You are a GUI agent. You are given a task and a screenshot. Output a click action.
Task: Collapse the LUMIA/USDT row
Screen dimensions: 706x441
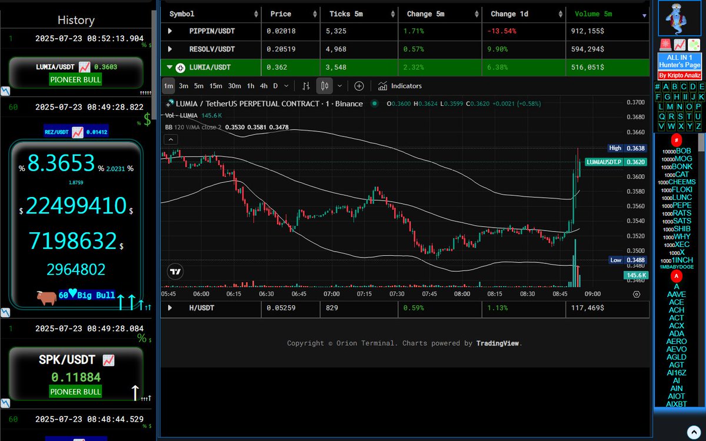169,68
